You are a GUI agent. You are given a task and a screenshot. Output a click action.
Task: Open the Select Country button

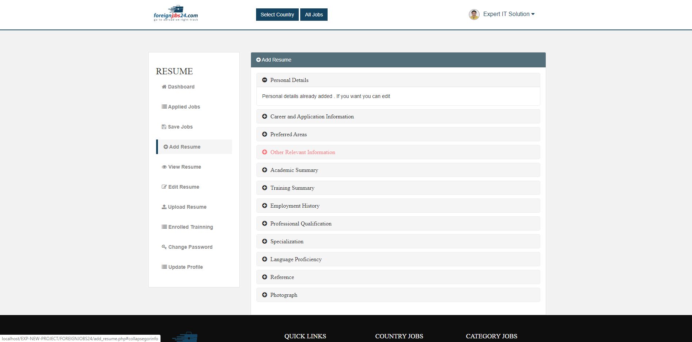(277, 15)
